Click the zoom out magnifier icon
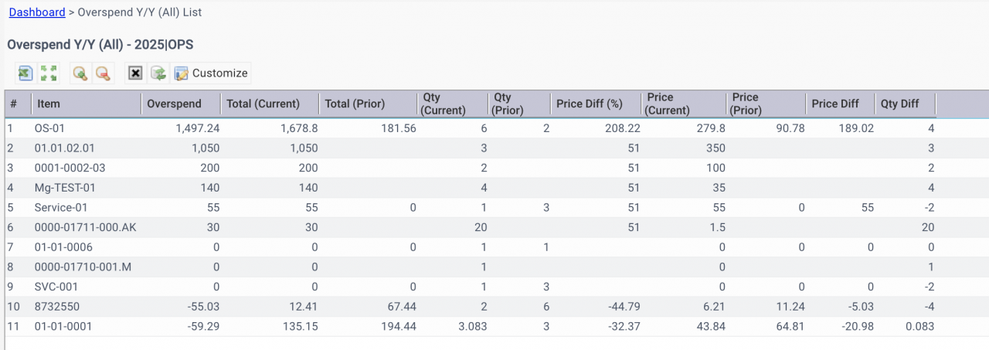 [102, 73]
